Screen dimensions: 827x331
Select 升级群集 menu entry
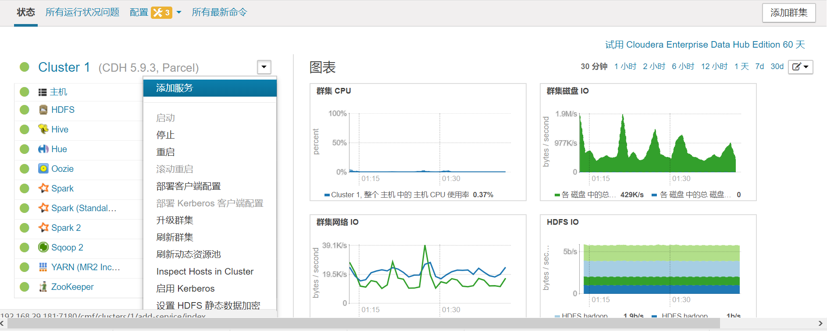[x=175, y=220]
